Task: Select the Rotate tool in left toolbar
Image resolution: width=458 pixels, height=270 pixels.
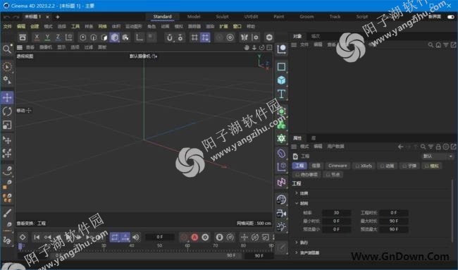Action: (x=7, y=111)
